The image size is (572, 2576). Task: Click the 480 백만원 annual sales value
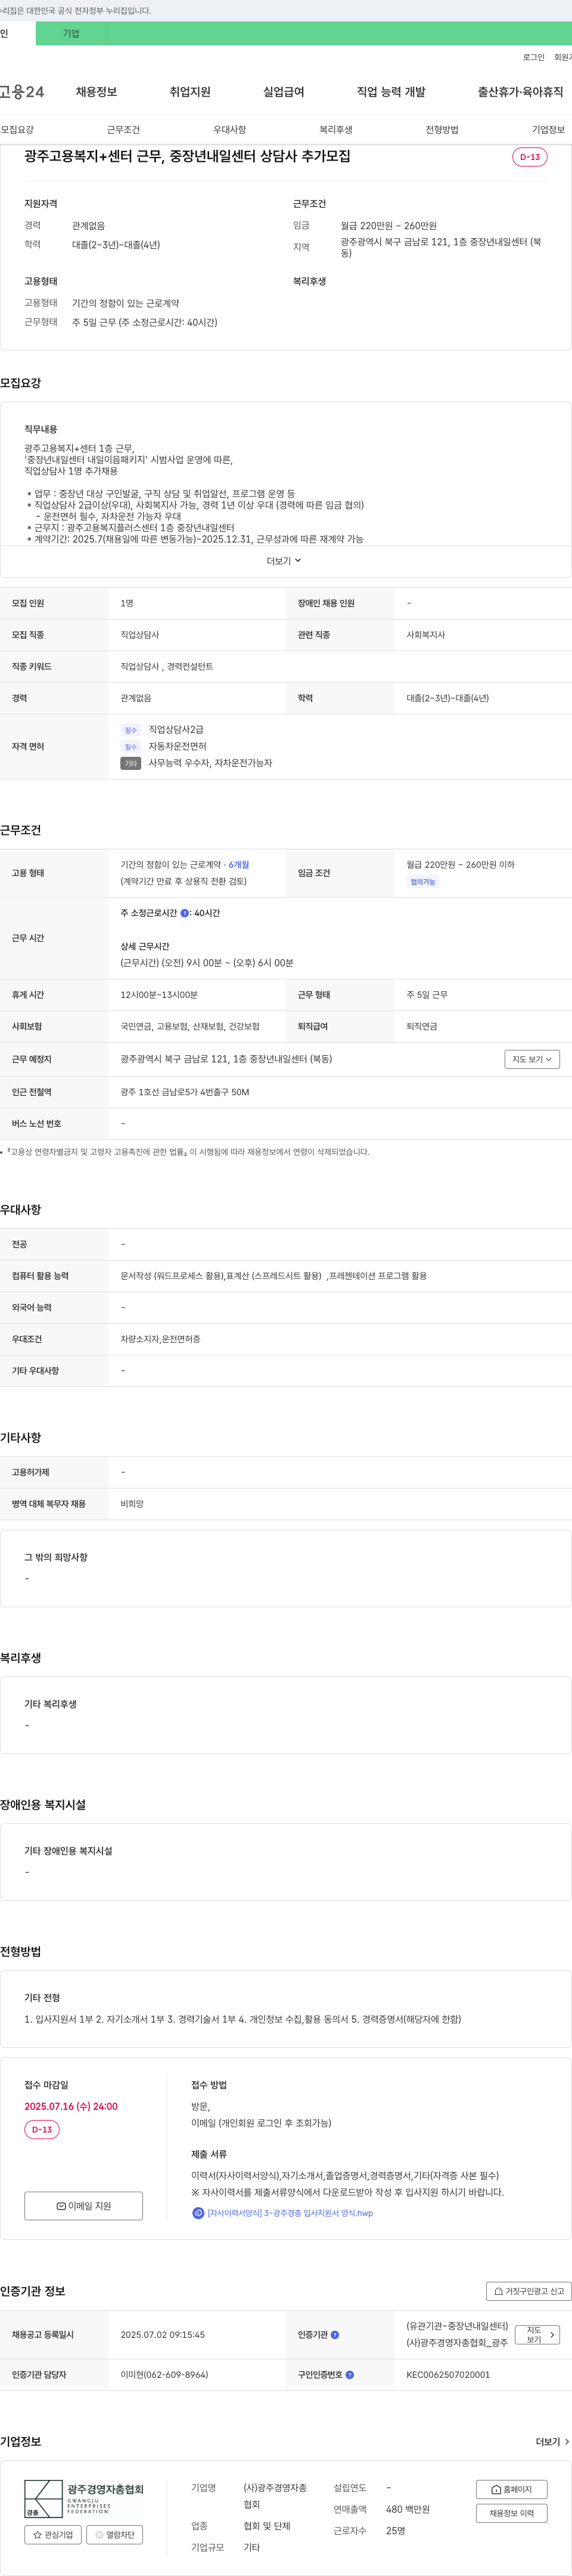click(408, 2509)
